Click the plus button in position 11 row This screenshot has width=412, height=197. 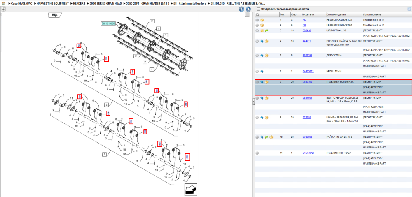tap(257, 153)
